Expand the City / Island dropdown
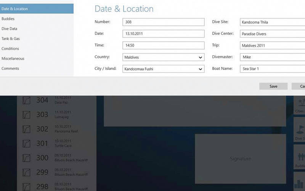 click(x=164, y=69)
